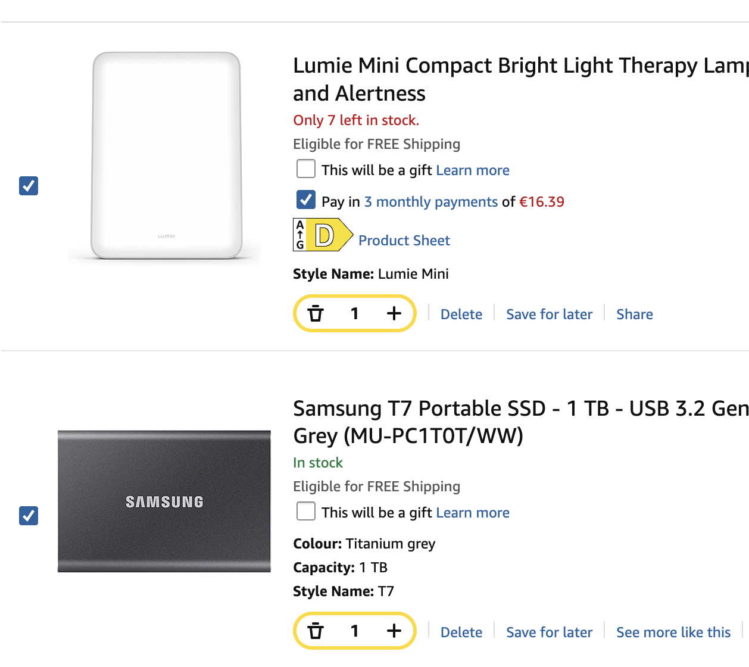Open the Samsung T7 SSD product image

click(x=164, y=501)
